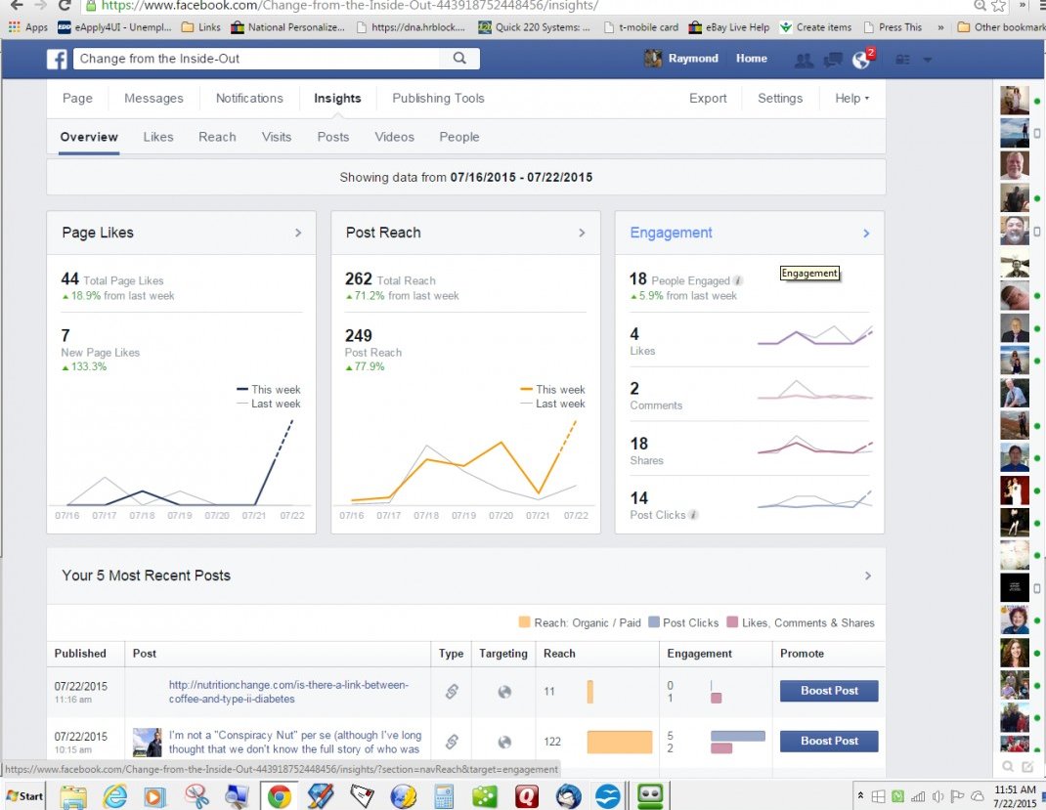Open the notifications globe with badge 2

click(862, 60)
